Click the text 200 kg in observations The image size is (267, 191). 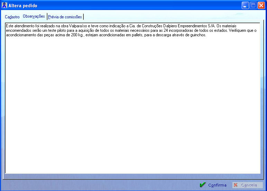[x=76, y=35]
